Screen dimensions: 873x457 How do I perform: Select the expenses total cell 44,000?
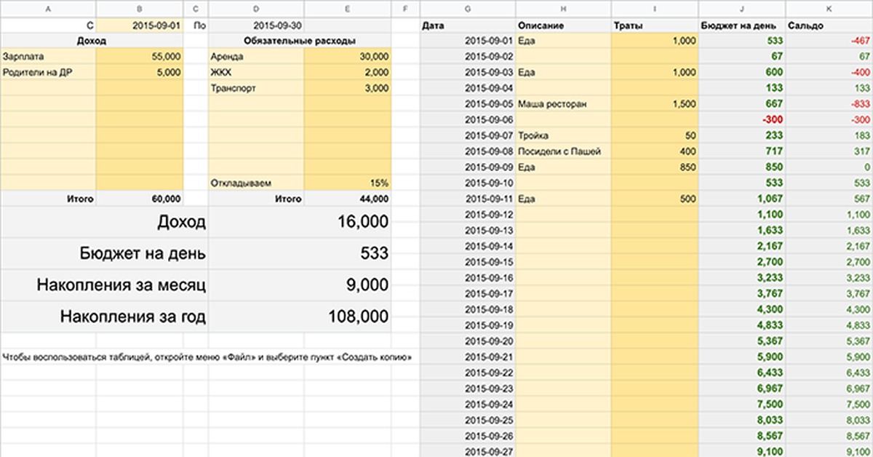[347, 199]
